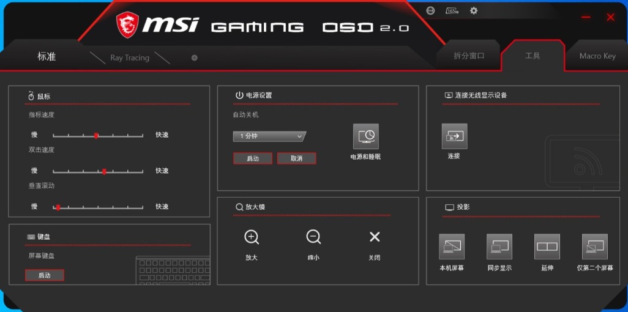
Task: Select the Ray Tracing profile tab
Action: point(130,58)
